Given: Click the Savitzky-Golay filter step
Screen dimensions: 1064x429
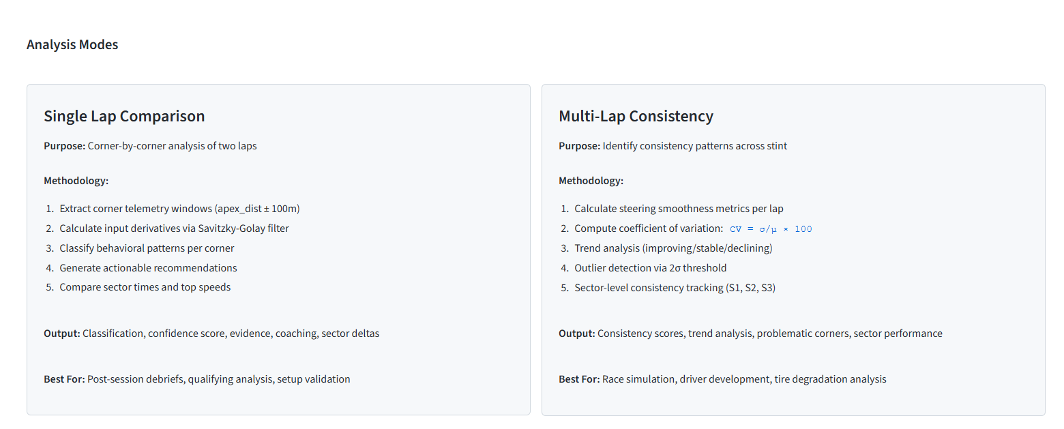Looking at the screenshot, I should click(174, 228).
